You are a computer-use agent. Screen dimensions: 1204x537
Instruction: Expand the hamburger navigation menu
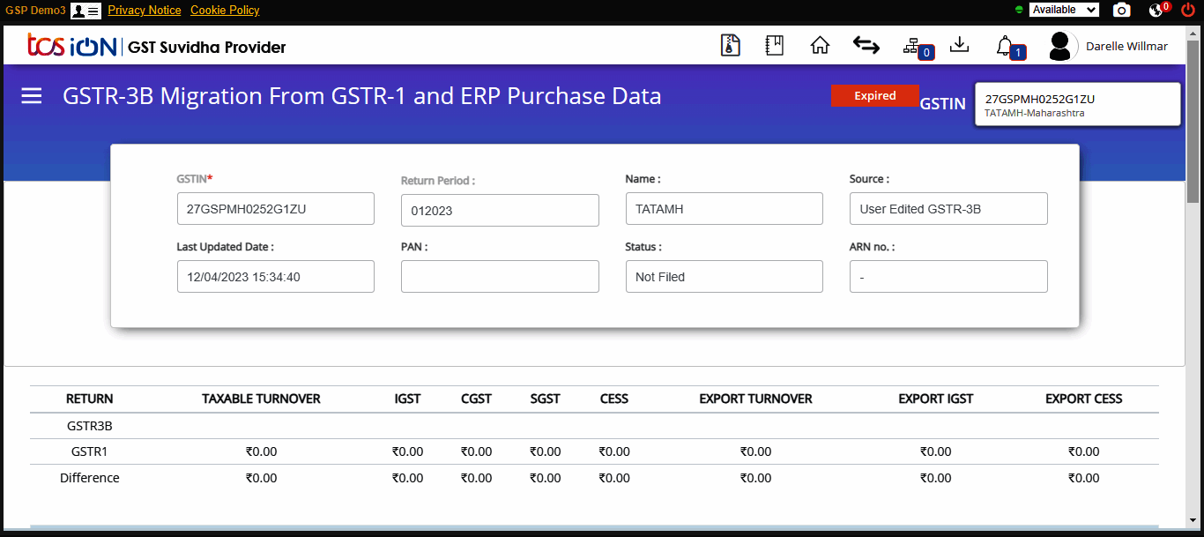(31, 96)
